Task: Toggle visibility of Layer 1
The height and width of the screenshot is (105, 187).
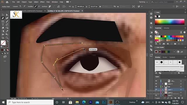Action: pyautogui.click(x=156, y=95)
